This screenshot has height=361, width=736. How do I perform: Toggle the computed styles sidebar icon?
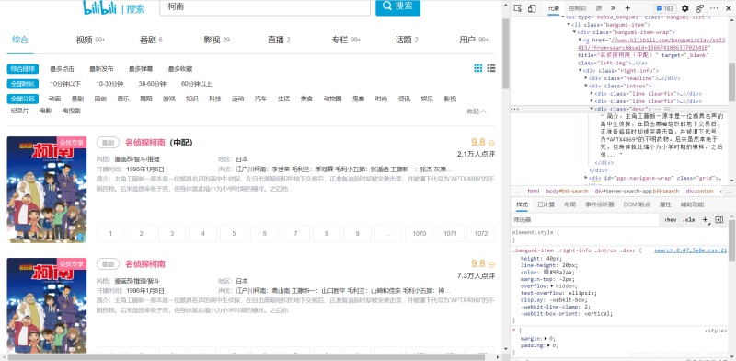click(719, 220)
